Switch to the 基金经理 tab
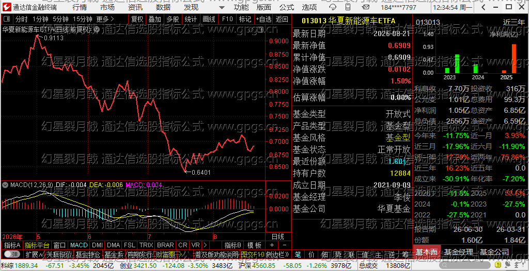This screenshot has height=271, width=529. [x=458, y=252]
